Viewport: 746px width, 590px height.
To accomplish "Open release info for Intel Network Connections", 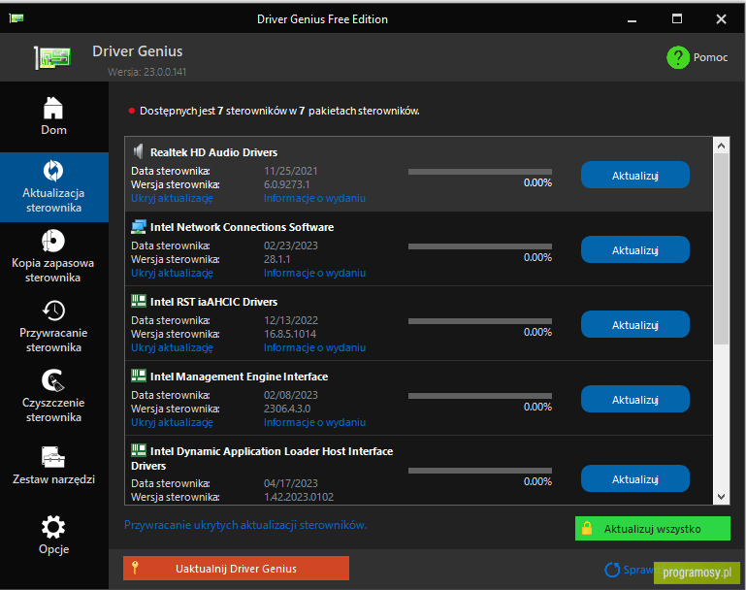I will click(x=314, y=273).
